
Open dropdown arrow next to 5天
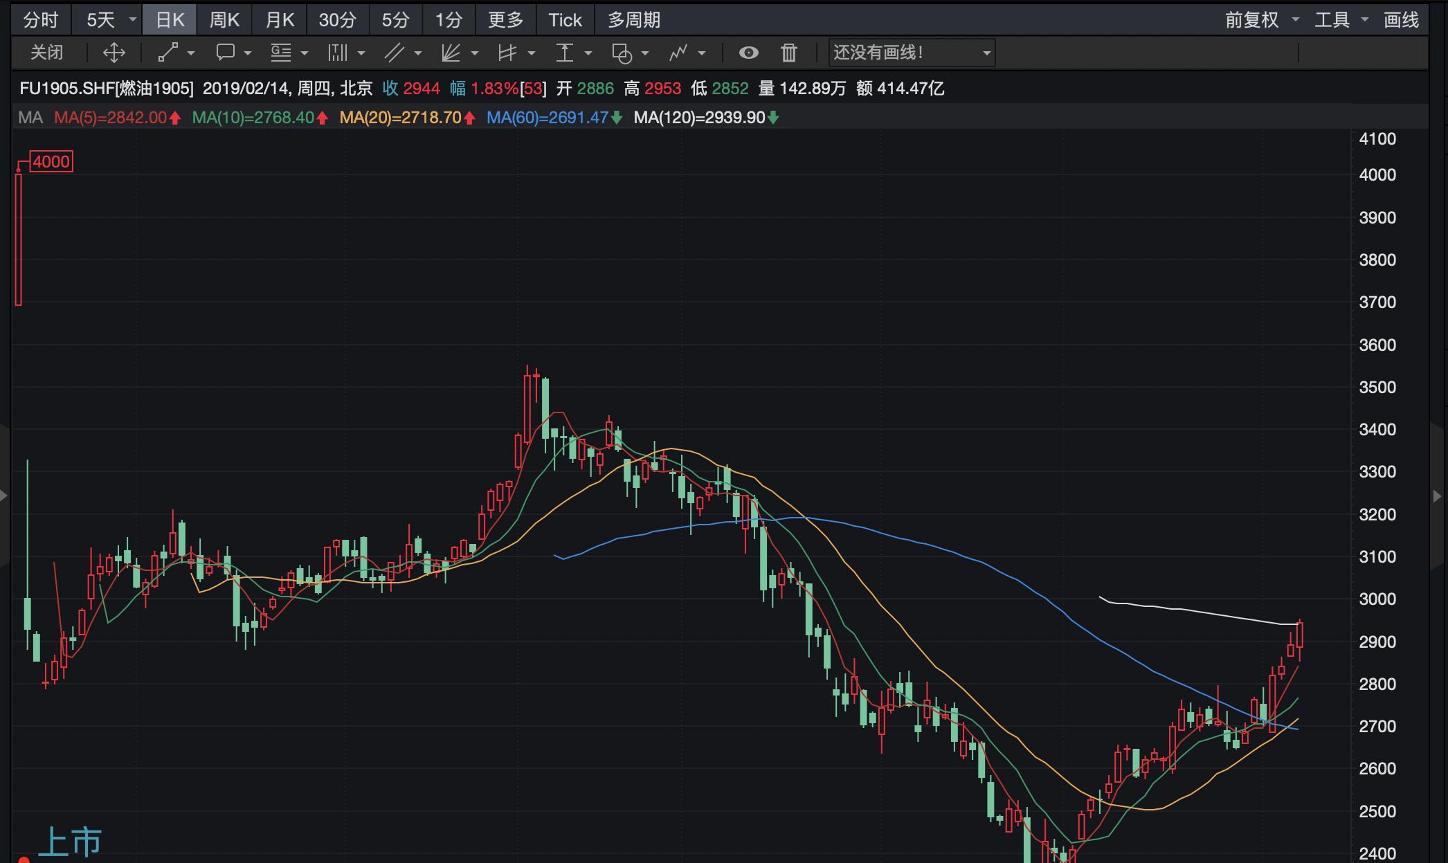pyautogui.click(x=132, y=20)
